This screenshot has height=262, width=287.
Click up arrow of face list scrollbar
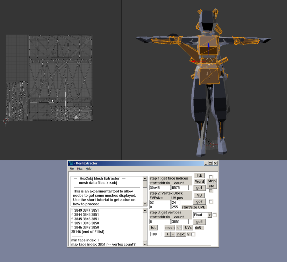coord(145,210)
